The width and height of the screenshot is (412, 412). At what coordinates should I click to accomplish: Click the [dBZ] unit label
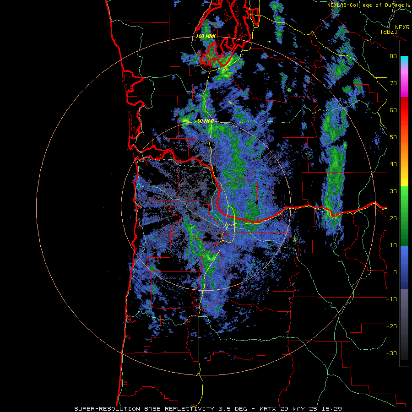pyautogui.click(x=389, y=32)
